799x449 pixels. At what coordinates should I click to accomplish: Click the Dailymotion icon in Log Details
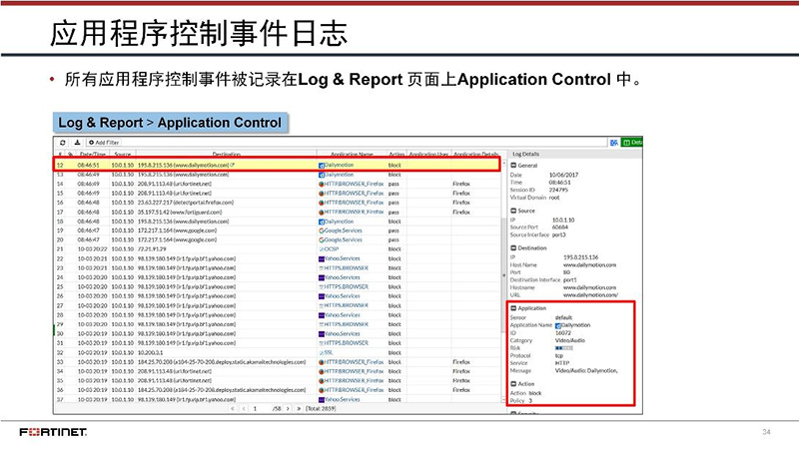(x=558, y=326)
